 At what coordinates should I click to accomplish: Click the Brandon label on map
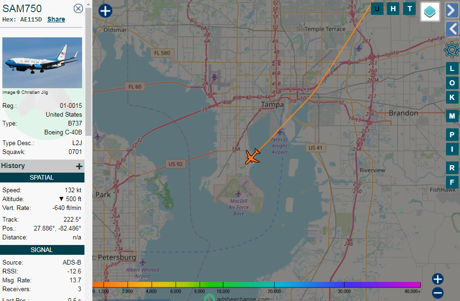point(404,113)
